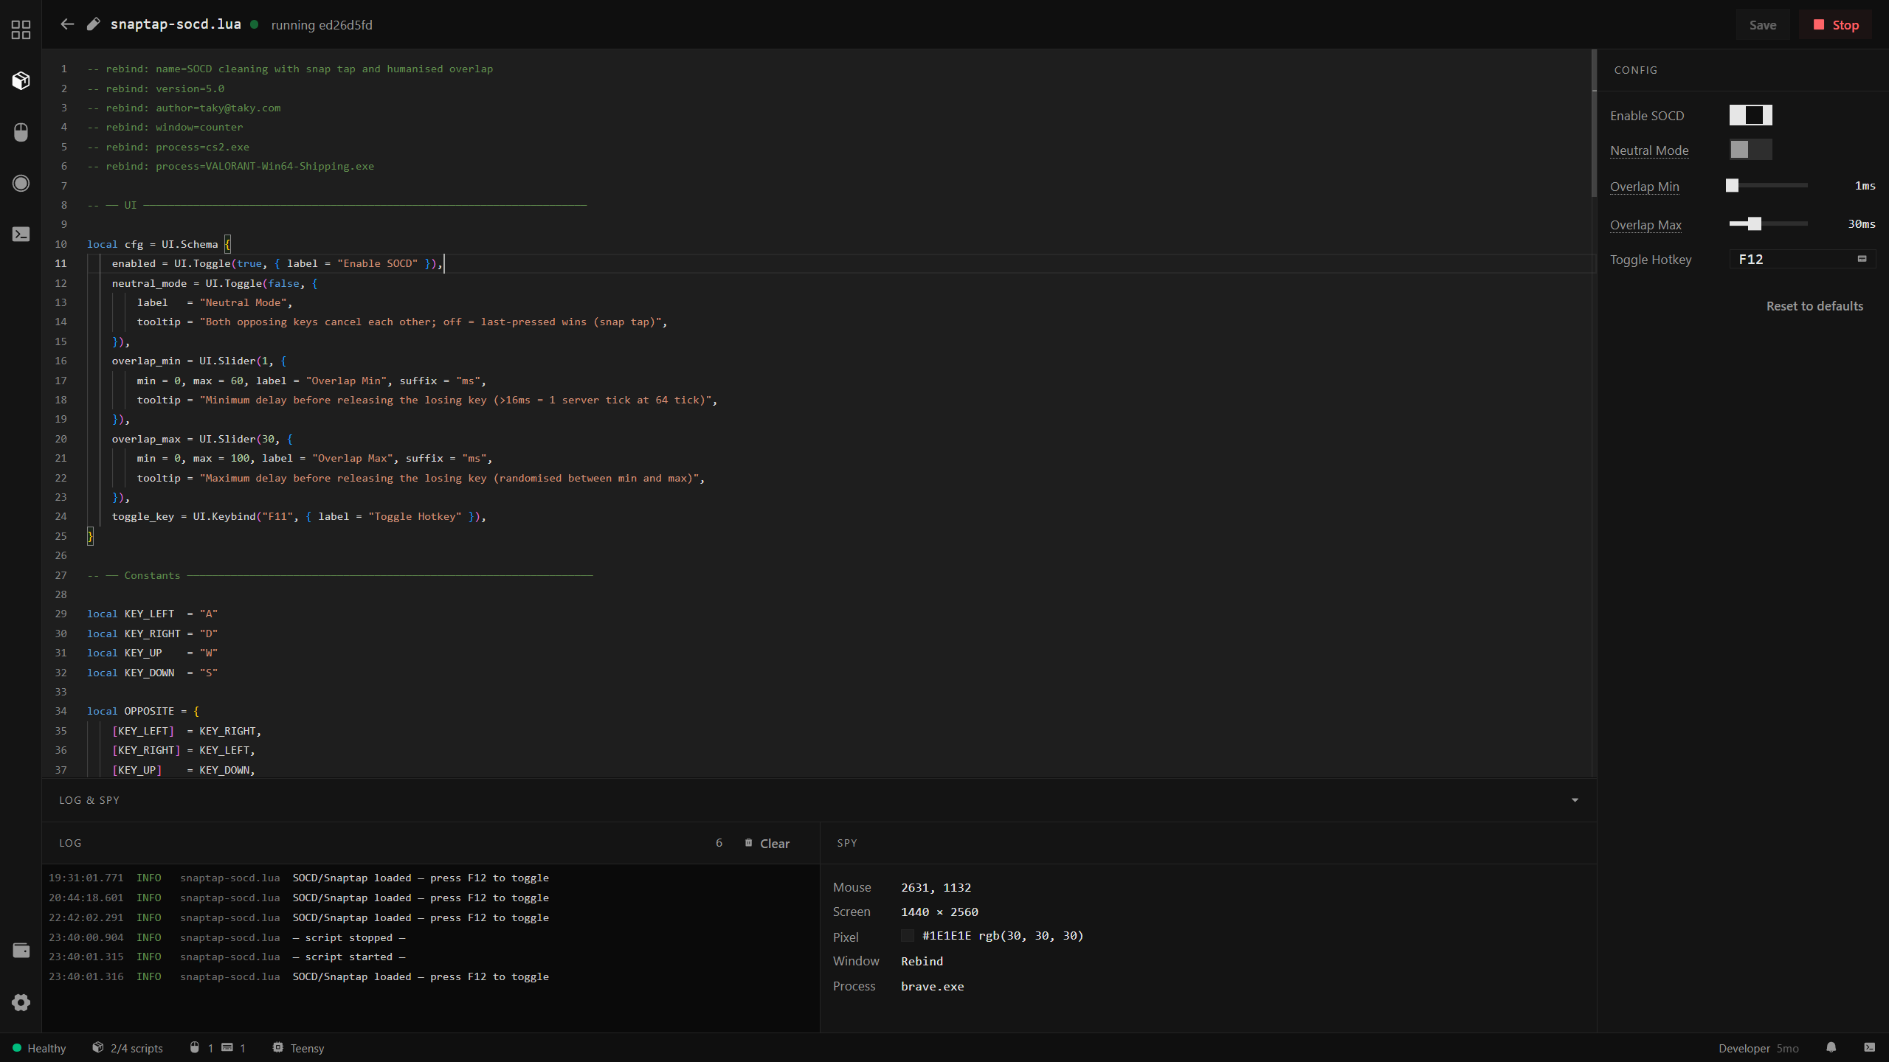Click the Save button
The height and width of the screenshot is (1062, 1889).
click(1763, 25)
